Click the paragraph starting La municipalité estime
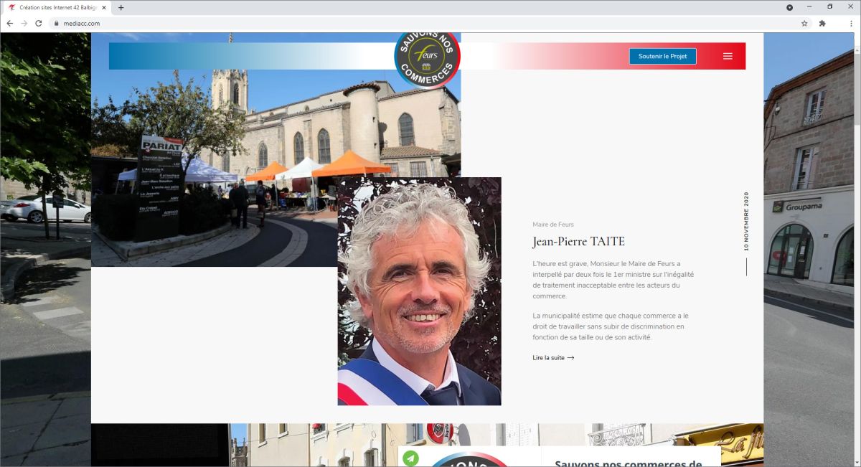 tap(610, 326)
